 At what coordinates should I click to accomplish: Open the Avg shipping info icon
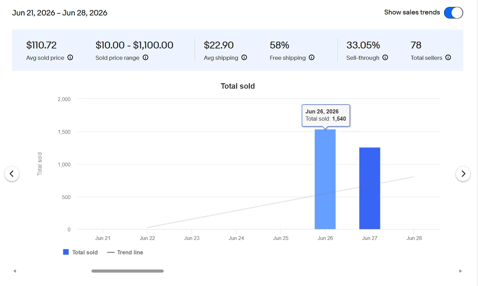click(x=244, y=58)
